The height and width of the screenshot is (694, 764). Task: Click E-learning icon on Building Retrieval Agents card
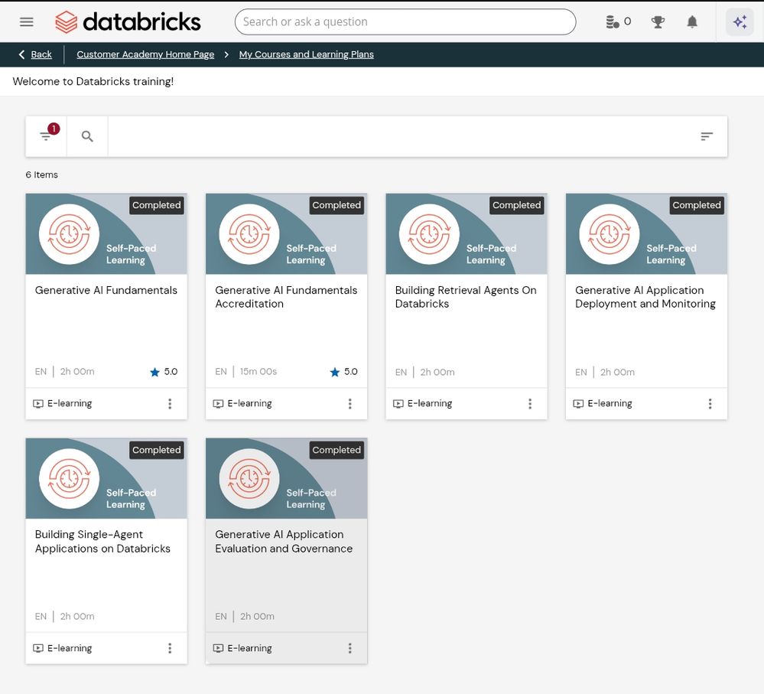[x=398, y=403]
